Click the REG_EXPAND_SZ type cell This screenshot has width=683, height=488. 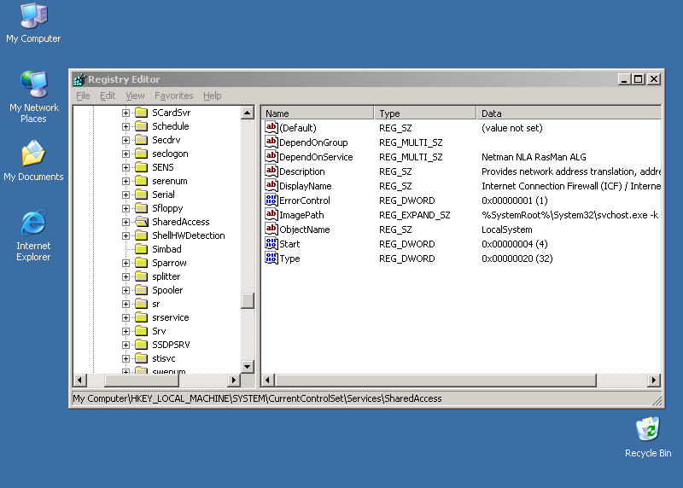pyautogui.click(x=415, y=215)
